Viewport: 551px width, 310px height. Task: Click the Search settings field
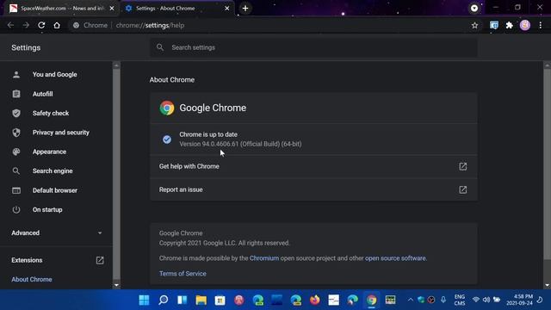coord(313,47)
